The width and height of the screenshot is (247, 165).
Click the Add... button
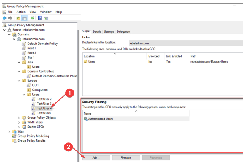96,157
